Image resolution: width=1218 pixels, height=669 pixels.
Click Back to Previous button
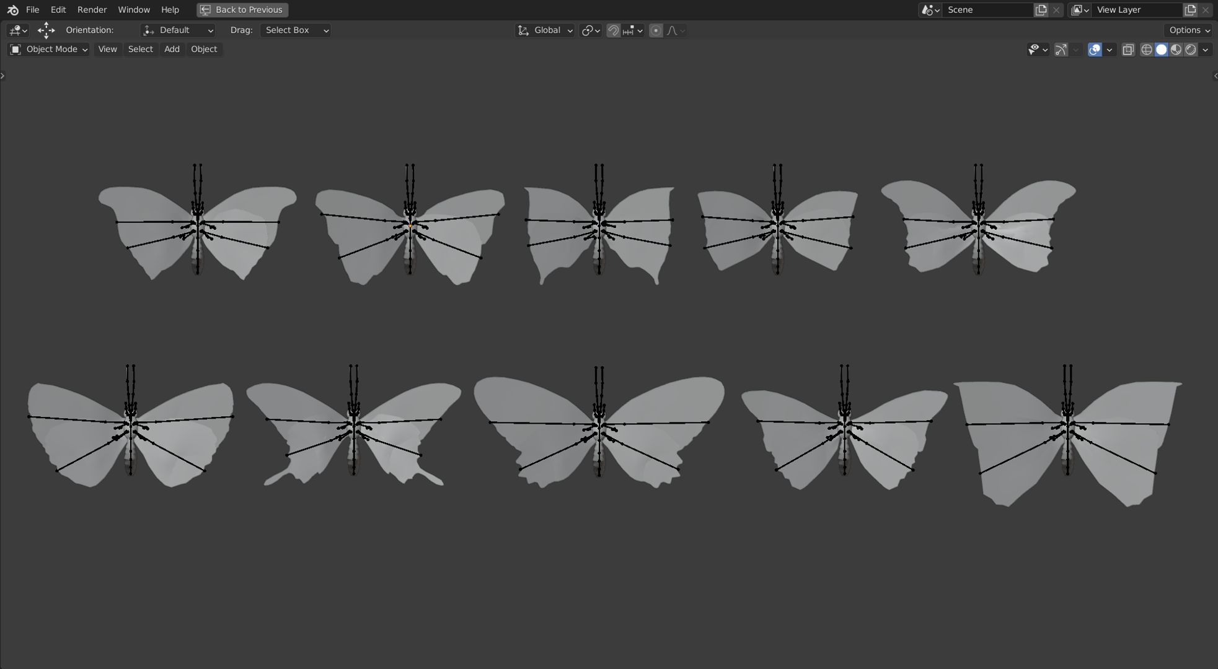pos(242,10)
